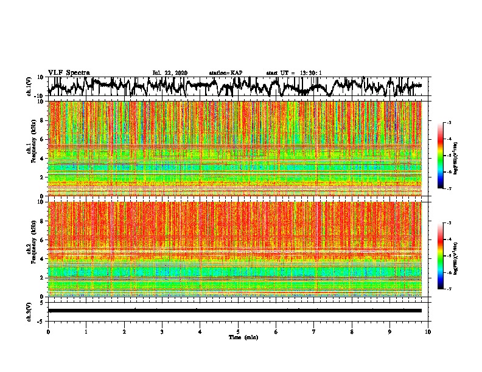Click the "-7" label on ch.2 color scale
The height and width of the screenshot is (372, 482).
click(x=449, y=289)
